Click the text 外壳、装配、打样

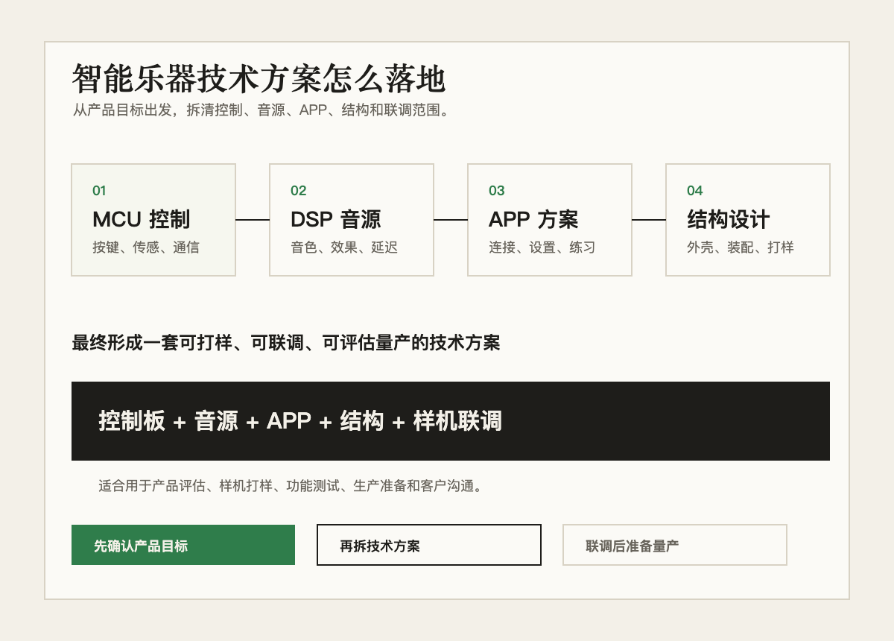(741, 247)
